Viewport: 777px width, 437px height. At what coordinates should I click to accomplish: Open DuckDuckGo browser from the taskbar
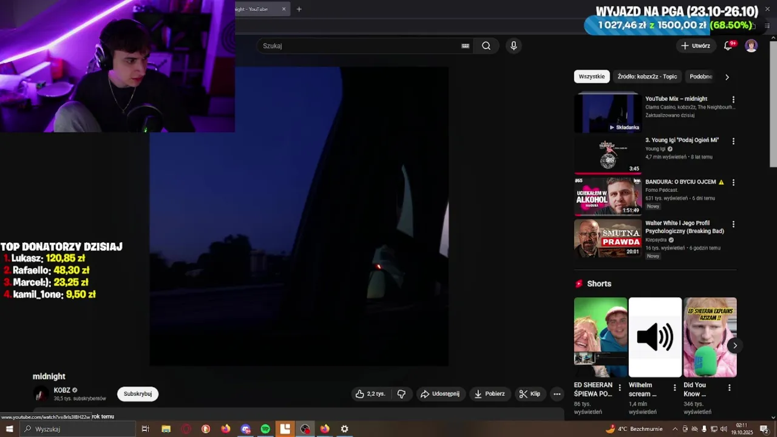tap(206, 429)
